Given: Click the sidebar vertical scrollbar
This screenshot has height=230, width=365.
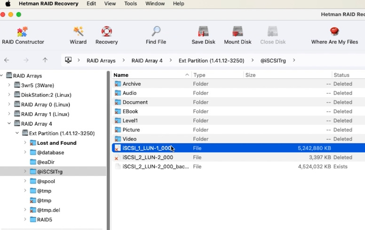Looking at the screenshot, I should [x=108, y=151].
